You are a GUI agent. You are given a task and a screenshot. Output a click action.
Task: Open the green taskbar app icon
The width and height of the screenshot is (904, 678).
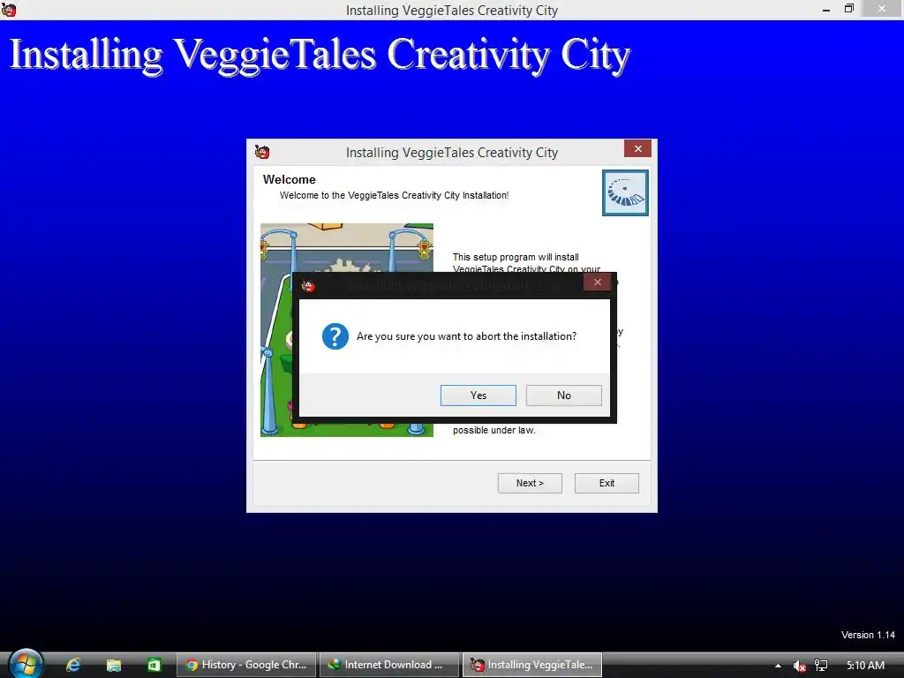click(x=154, y=665)
